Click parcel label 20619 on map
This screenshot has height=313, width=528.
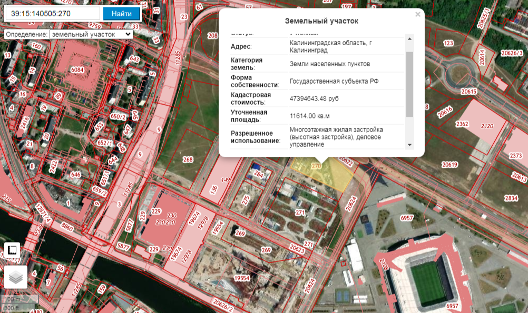(450, 165)
